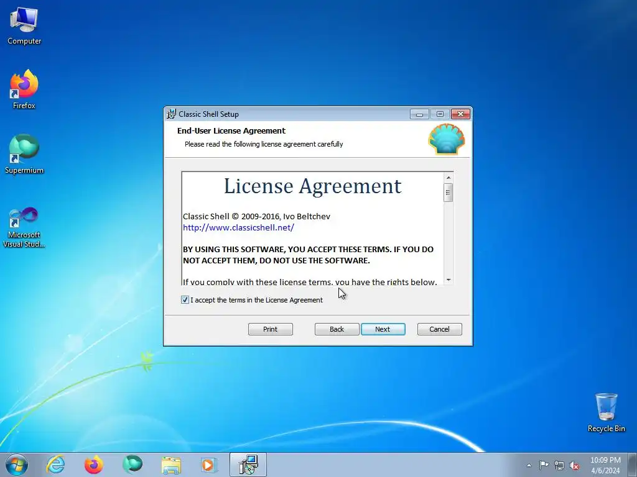This screenshot has height=477, width=637.
Task: Click the 'Classic Shell © 2009-2016, Ivo Beltchev' line
Action: pos(256,216)
